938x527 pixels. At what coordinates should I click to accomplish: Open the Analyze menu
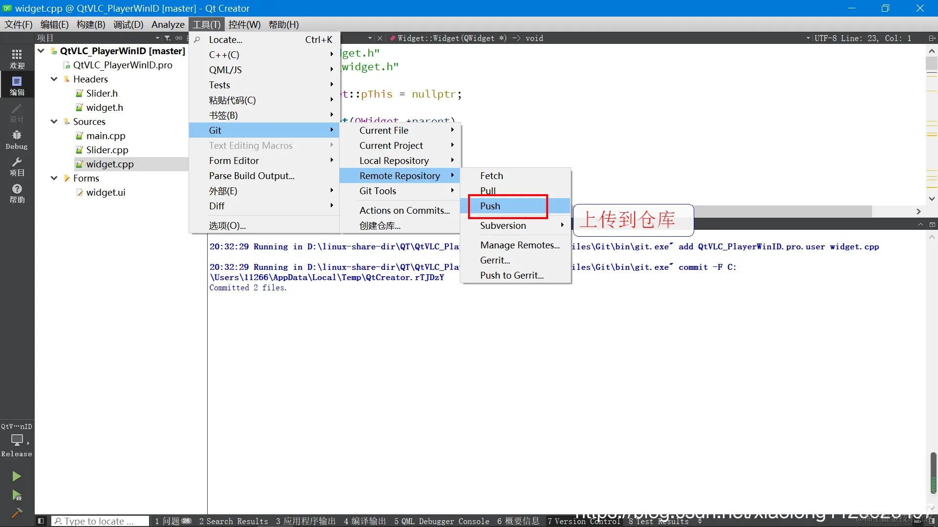click(168, 24)
